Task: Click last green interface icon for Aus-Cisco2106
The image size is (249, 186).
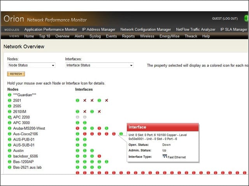Action: point(121,134)
